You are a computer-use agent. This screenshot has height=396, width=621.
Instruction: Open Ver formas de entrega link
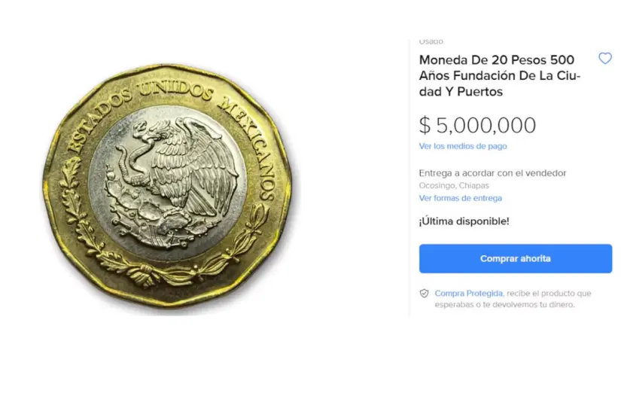point(460,198)
